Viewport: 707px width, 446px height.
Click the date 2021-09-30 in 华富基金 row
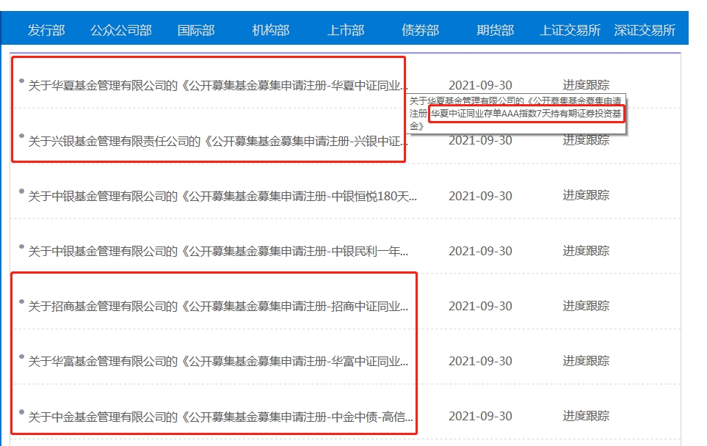point(480,362)
